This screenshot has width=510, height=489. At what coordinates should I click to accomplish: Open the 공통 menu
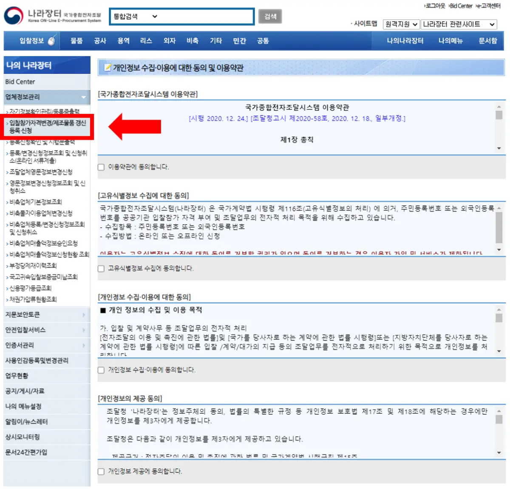pos(263,41)
